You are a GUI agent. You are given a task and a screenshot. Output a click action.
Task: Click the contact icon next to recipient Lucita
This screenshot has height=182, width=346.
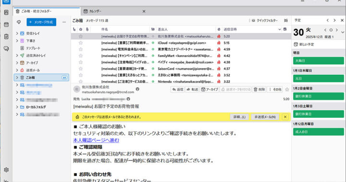click(128, 99)
